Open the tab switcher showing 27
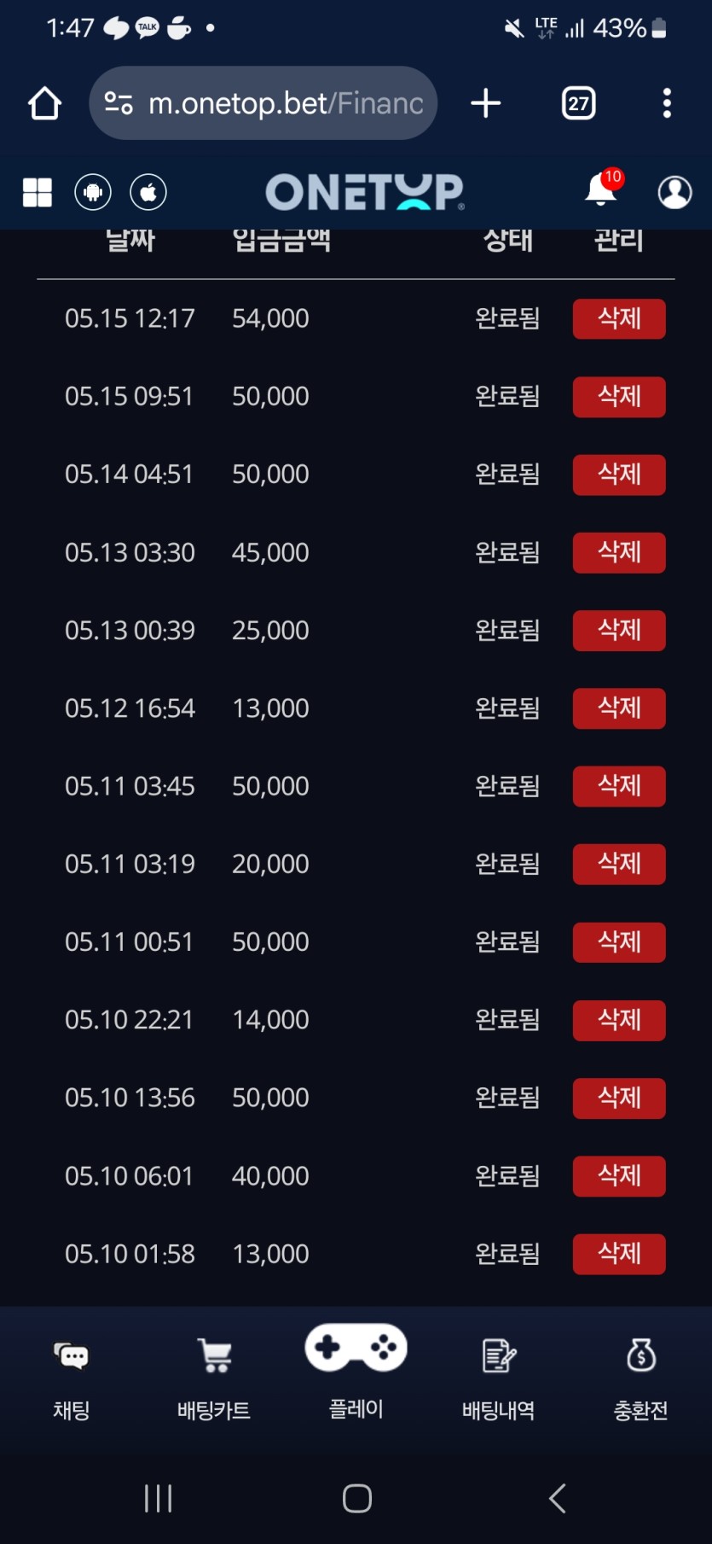 (578, 104)
